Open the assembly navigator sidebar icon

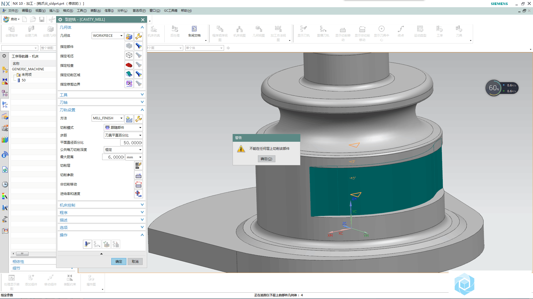(5, 70)
